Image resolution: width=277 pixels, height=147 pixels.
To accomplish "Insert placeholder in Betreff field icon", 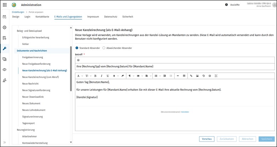I will [78, 60].
